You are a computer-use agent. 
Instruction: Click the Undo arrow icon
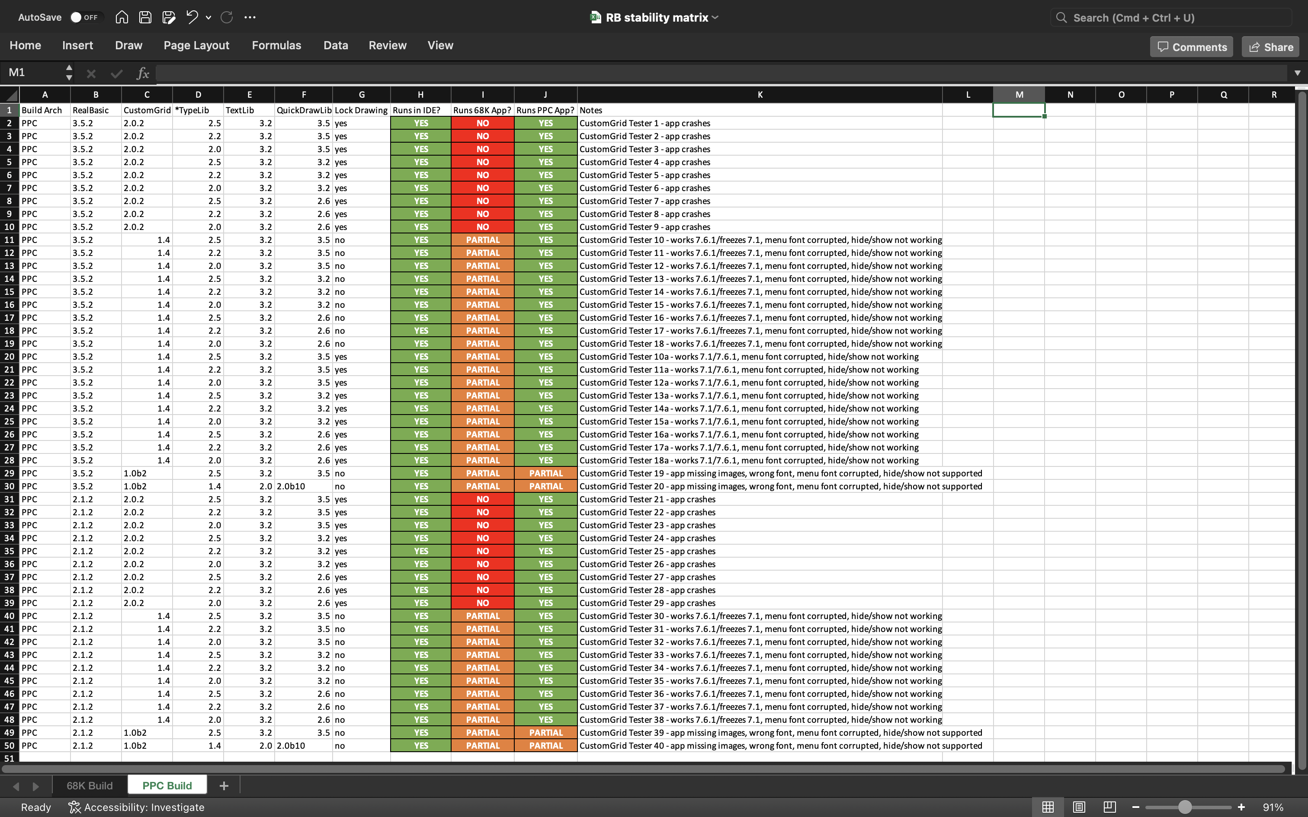[192, 17]
